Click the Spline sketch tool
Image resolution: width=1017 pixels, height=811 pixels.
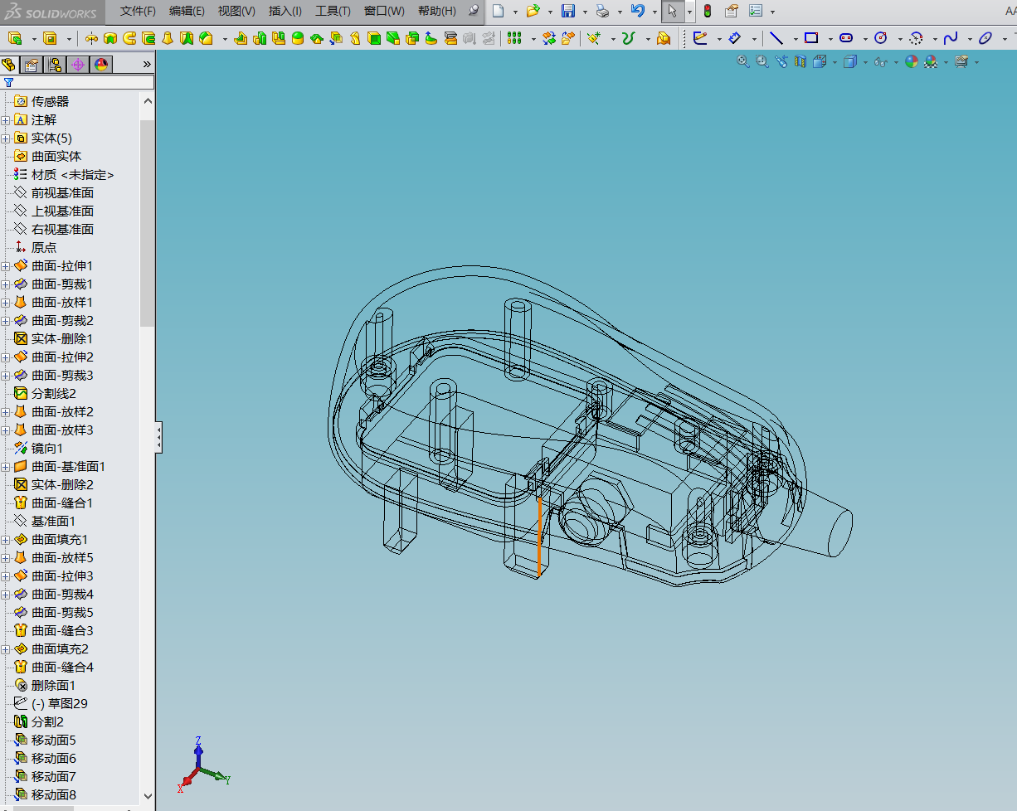(951, 38)
